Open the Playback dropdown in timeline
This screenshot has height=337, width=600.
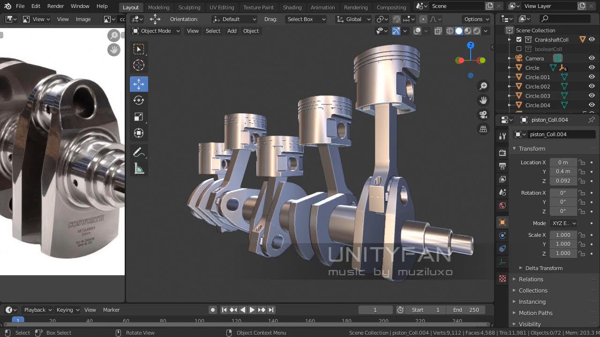pyautogui.click(x=38, y=310)
